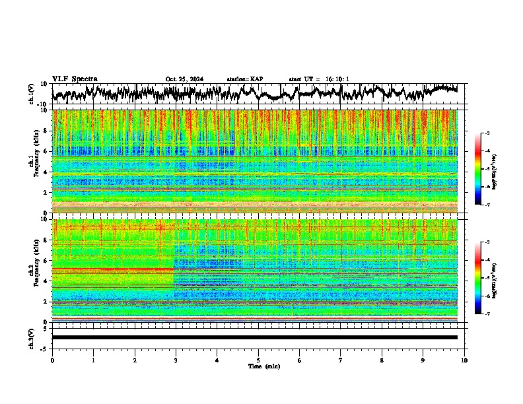Screen dimensions: 523x404
Task: Click the ch.1 voltage waveform trace
Action: (254, 93)
